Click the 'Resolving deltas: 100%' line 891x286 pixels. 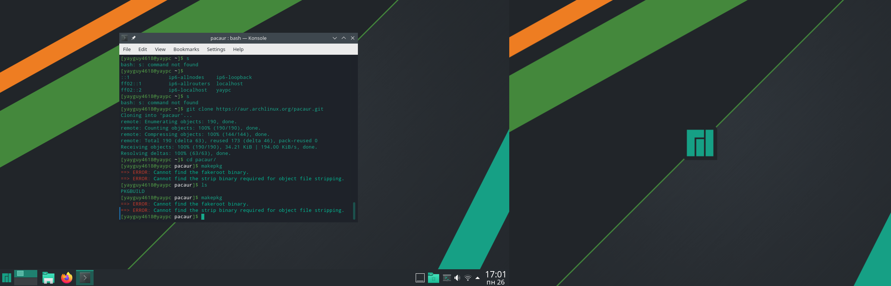click(x=176, y=153)
